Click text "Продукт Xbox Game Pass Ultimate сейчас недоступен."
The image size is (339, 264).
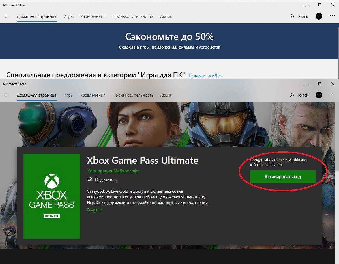coord(278,162)
